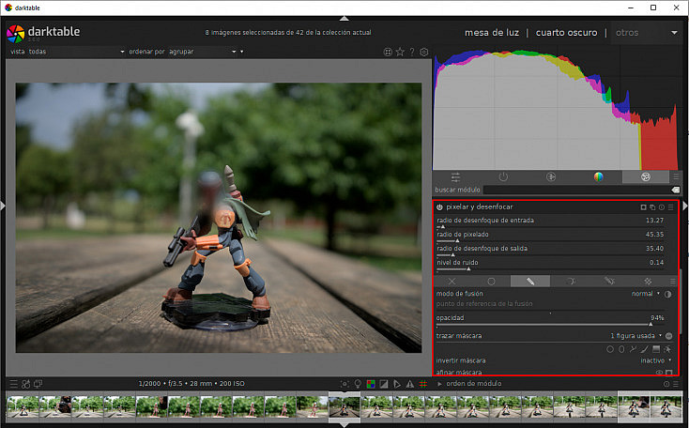689x428 pixels.
Task: Switch to mesa de luz view
Action: point(492,33)
